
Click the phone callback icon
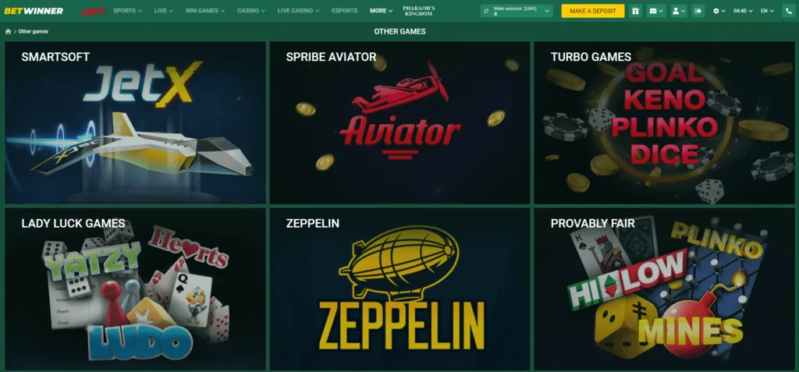click(788, 11)
